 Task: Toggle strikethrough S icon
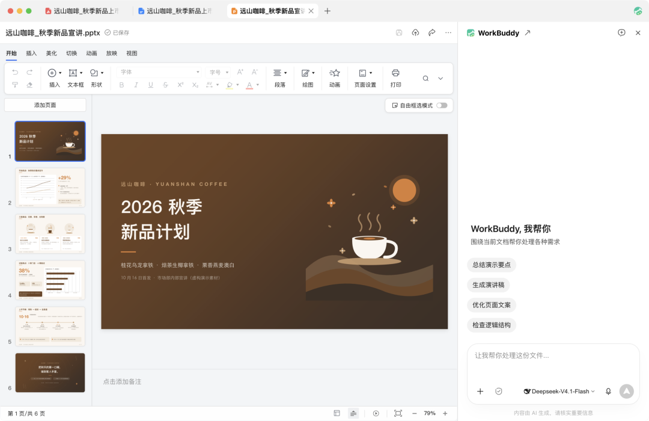tap(166, 85)
